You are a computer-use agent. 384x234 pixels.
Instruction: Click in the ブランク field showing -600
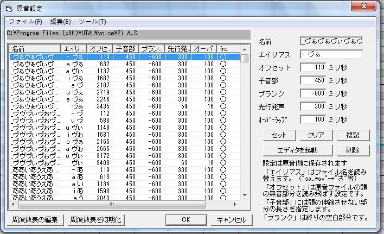(313, 93)
